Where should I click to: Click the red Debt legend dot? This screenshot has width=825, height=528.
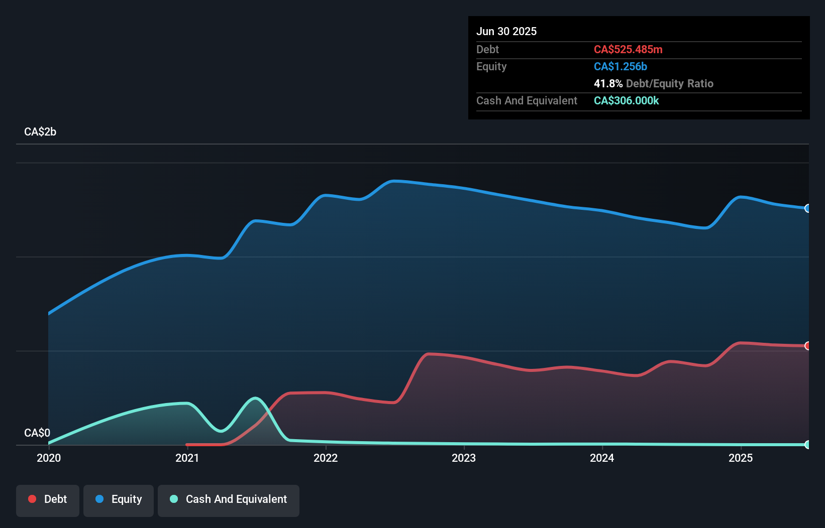(32, 499)
